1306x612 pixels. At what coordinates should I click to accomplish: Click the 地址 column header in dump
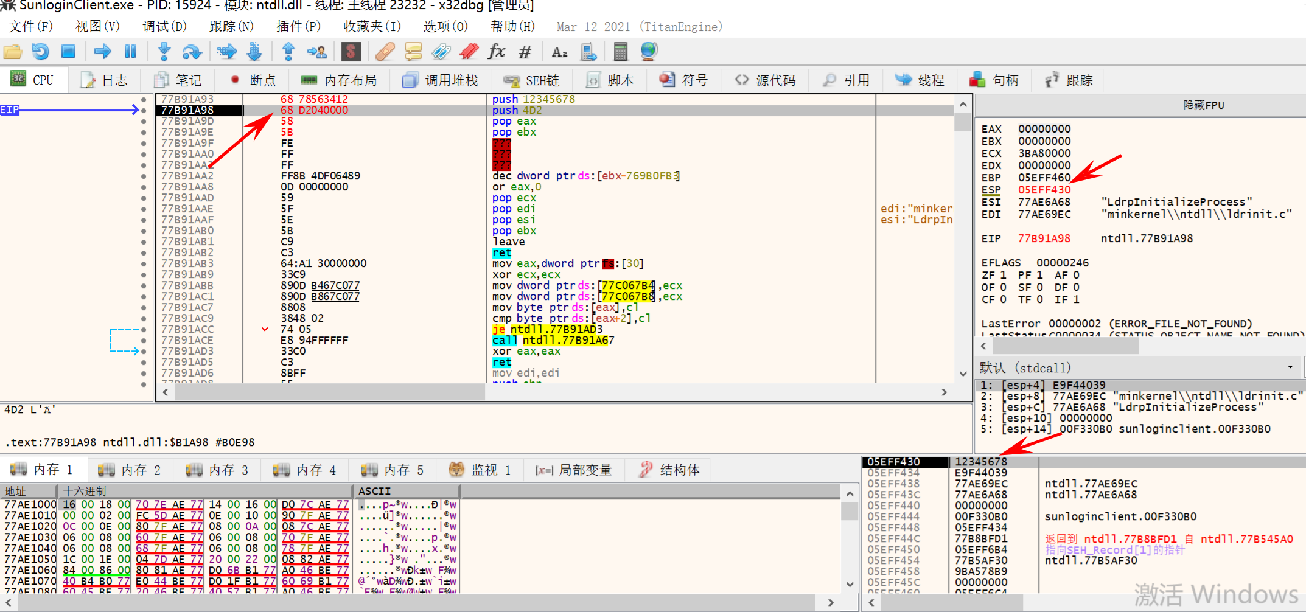pyautogui.click(x=29, y=491)
